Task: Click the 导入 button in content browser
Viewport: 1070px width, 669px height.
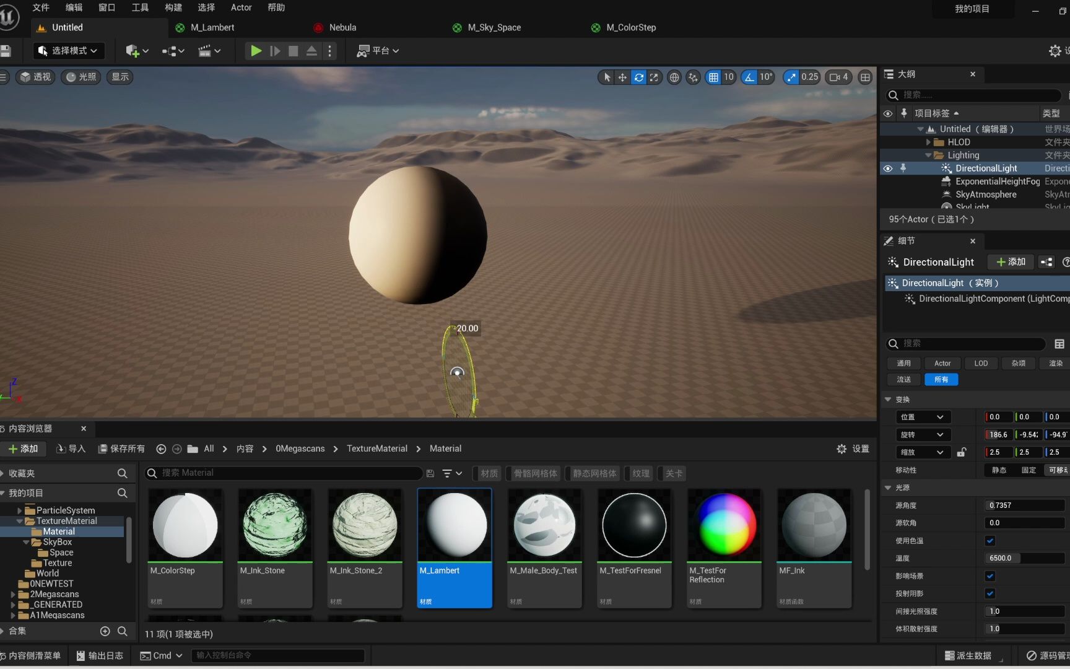Action: click(x=71, y=448)
